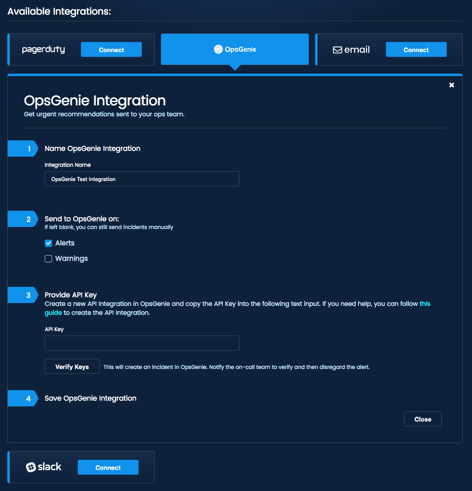Connect the email integration
The height and width of the screenshot is (491, 472).
click(416, 50)
